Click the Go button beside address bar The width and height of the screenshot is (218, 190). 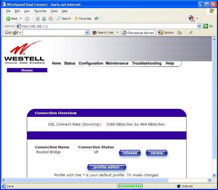208,26
